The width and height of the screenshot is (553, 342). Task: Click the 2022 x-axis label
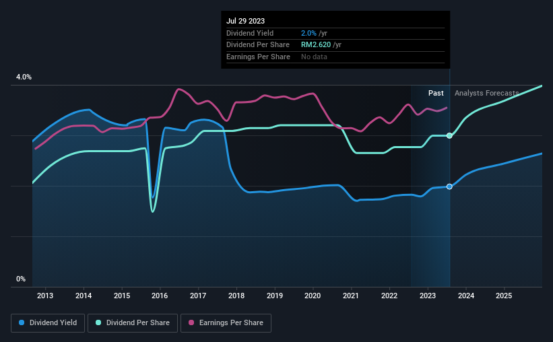(x=389, y=296)
